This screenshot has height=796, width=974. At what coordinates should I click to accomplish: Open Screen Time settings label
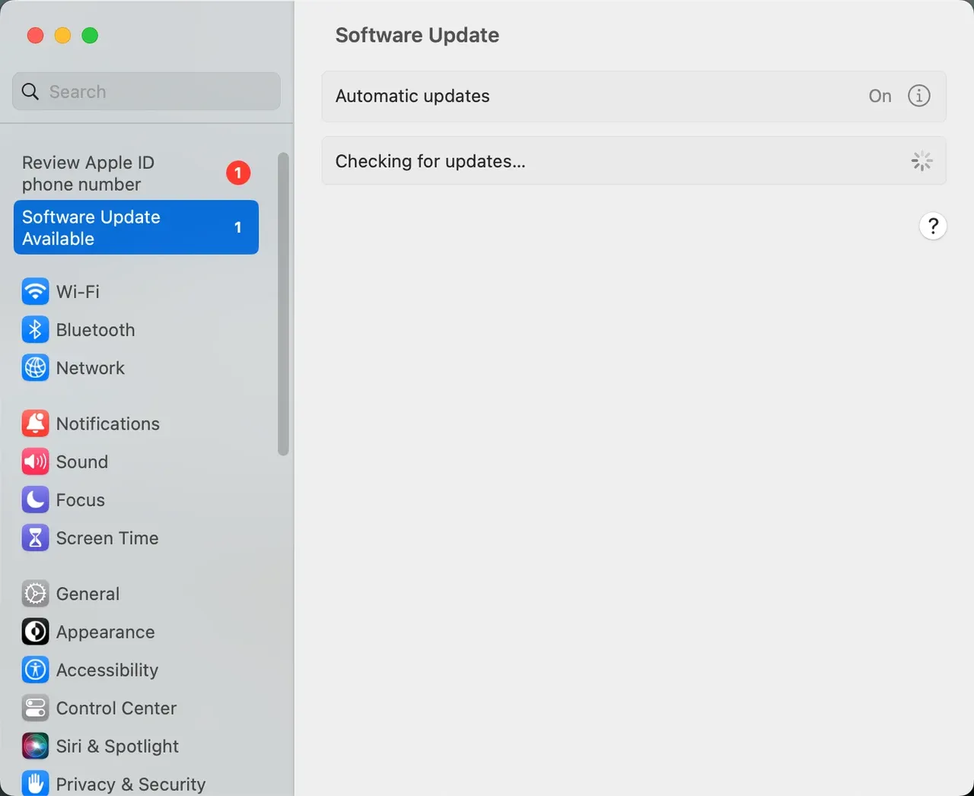click(x=107, y=538)
